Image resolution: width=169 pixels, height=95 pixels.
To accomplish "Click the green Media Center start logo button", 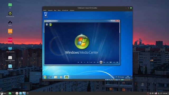I will coord(50,25).
